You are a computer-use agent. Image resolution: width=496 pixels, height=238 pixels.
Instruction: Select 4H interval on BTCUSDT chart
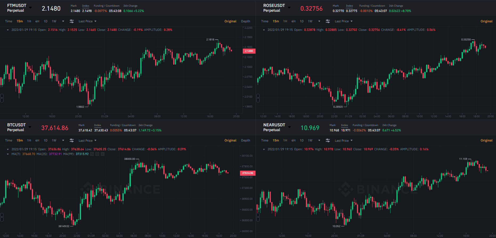37,140
